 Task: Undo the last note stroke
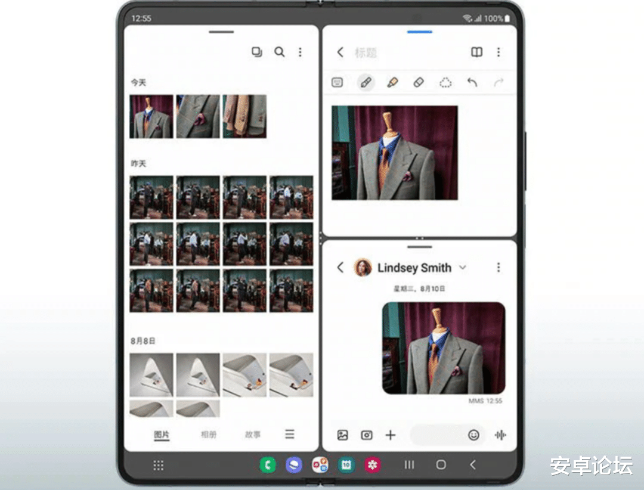472,82
